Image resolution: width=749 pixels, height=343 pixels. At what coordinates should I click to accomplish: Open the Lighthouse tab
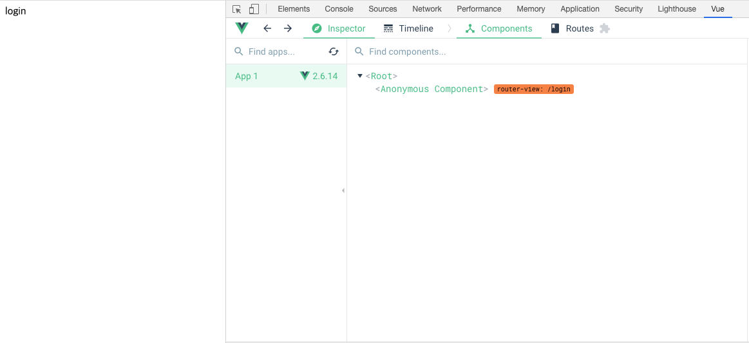(677, 8)
